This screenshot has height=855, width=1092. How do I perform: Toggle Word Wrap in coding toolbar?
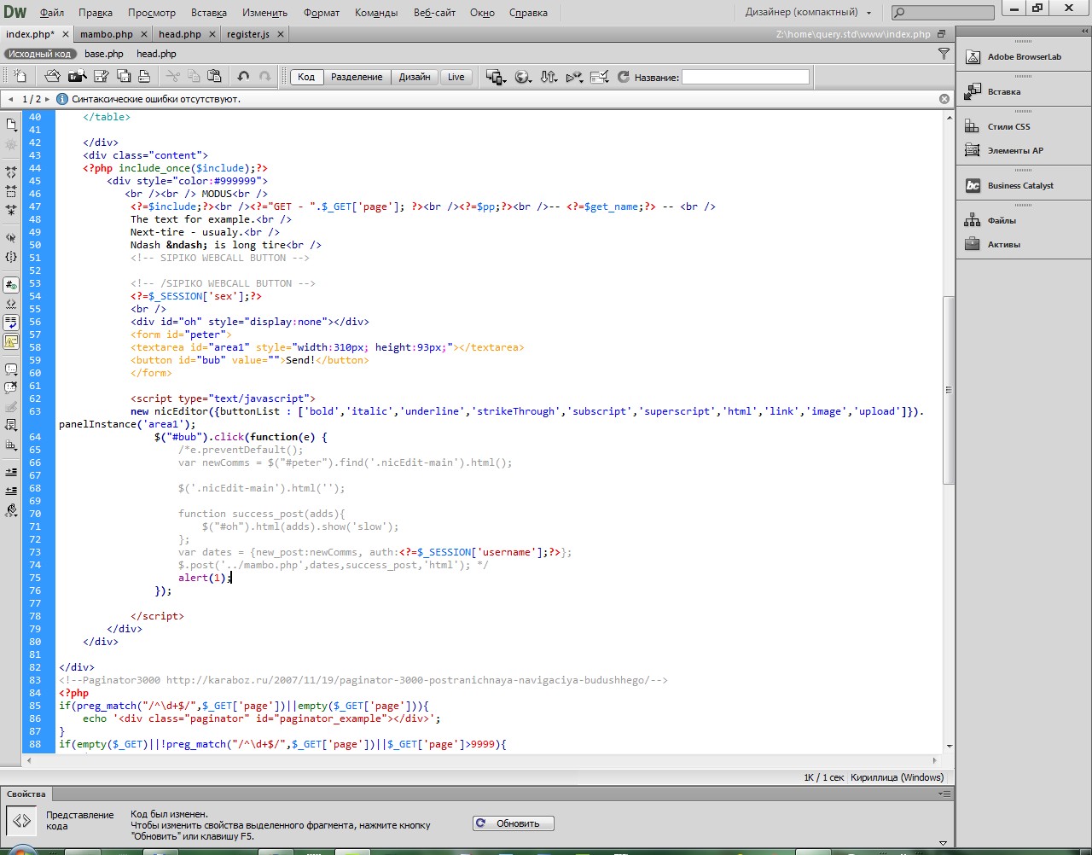click(x=11, y=323)
